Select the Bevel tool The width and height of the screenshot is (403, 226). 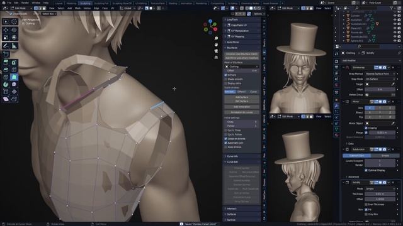tap(6, 70)
